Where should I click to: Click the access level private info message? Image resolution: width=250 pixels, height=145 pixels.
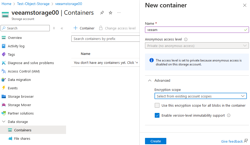pyautogui.click(x=197, y=62)
